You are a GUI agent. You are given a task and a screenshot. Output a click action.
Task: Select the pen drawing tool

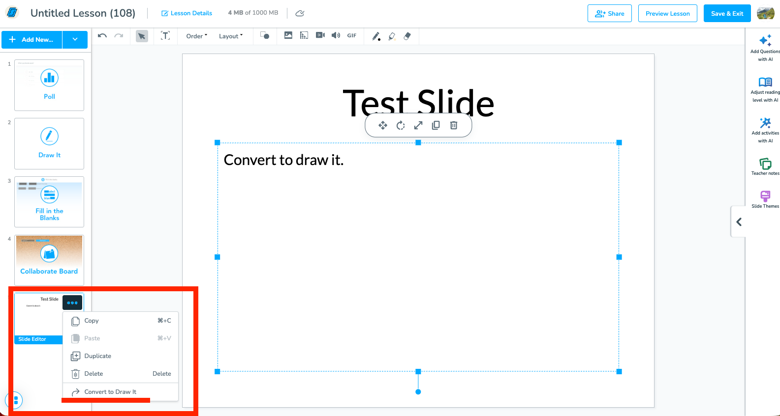point(376,36)
